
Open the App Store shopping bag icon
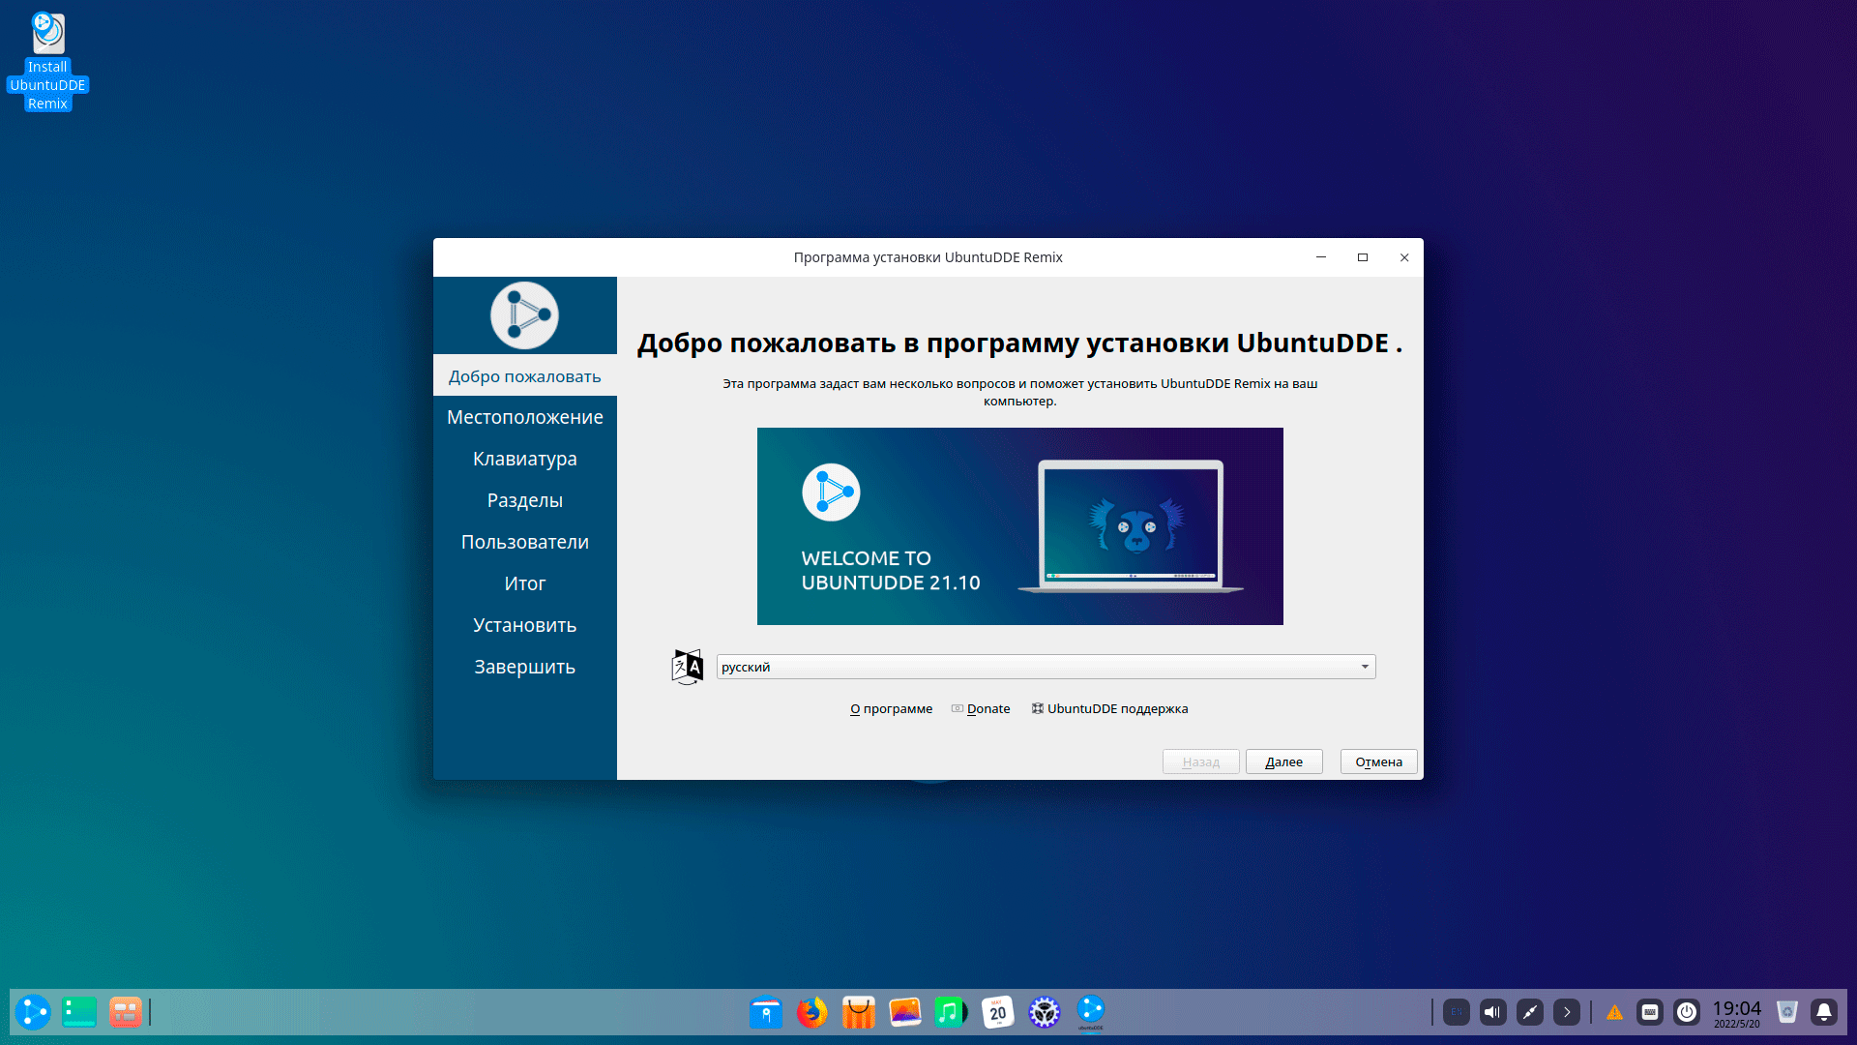pyautogui.click(x=858, y=1012)
